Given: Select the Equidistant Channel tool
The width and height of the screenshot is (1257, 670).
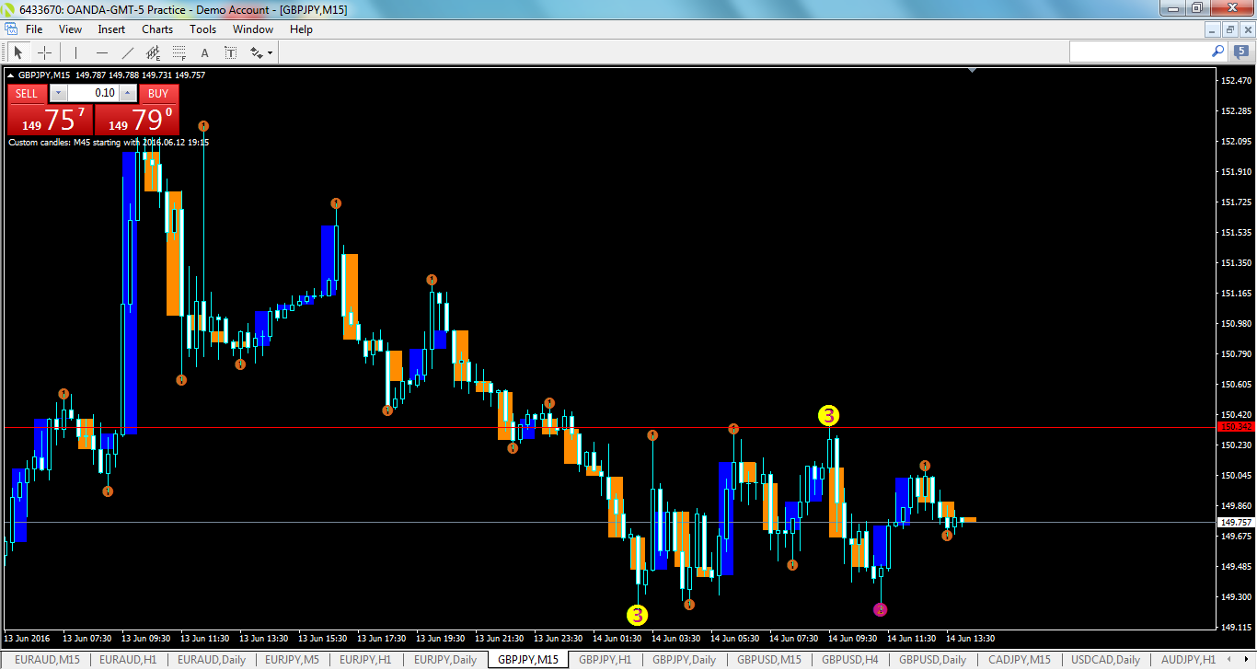Looking at the screenshot, I should [153, 52].
